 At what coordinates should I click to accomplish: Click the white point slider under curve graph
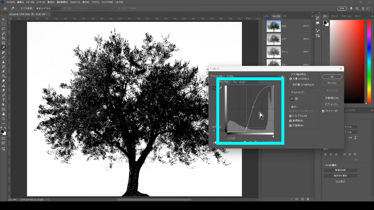(273, 136)
